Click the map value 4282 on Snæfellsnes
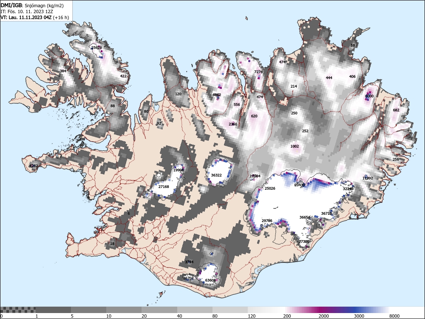 tap(34, 166)
